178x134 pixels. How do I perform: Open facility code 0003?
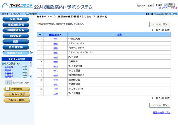(56, 48)
